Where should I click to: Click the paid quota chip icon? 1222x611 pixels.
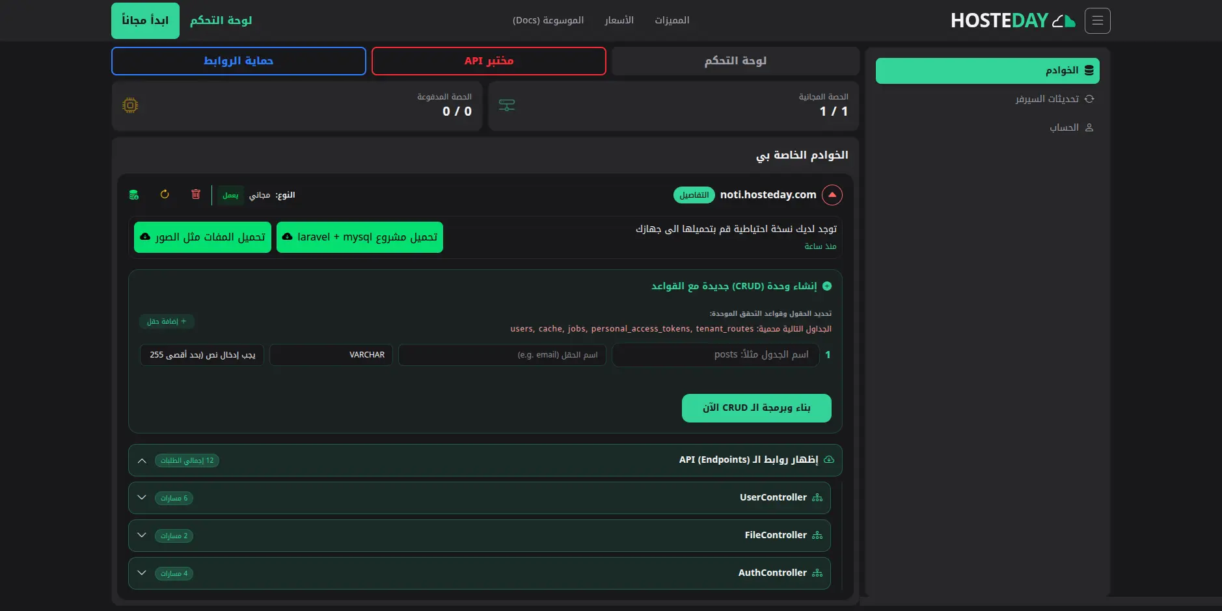130,105
